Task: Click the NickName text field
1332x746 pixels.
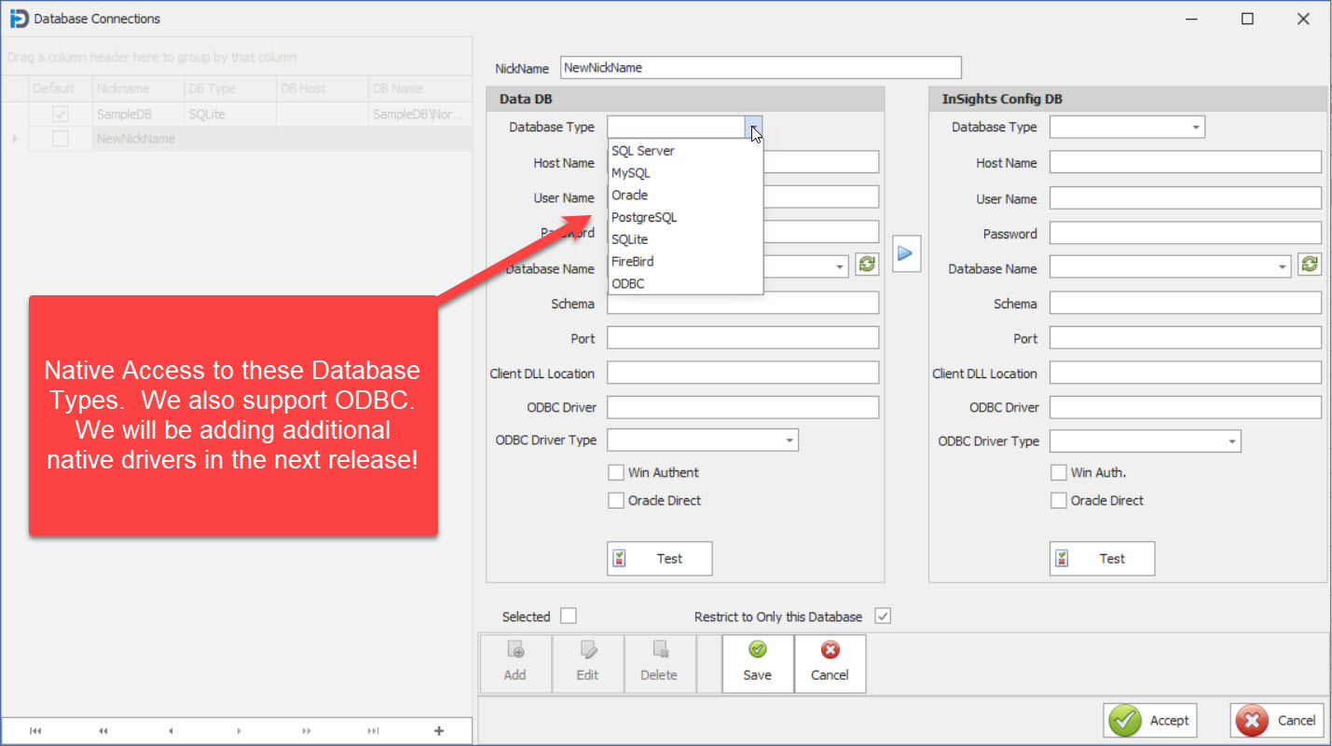Action: coord(760,68)
